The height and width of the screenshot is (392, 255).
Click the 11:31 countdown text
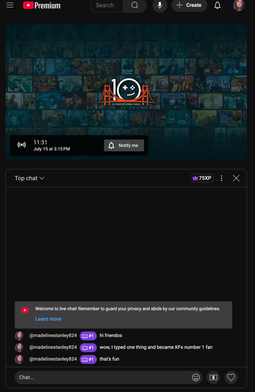pyautogui.click(x=40, y=142)
